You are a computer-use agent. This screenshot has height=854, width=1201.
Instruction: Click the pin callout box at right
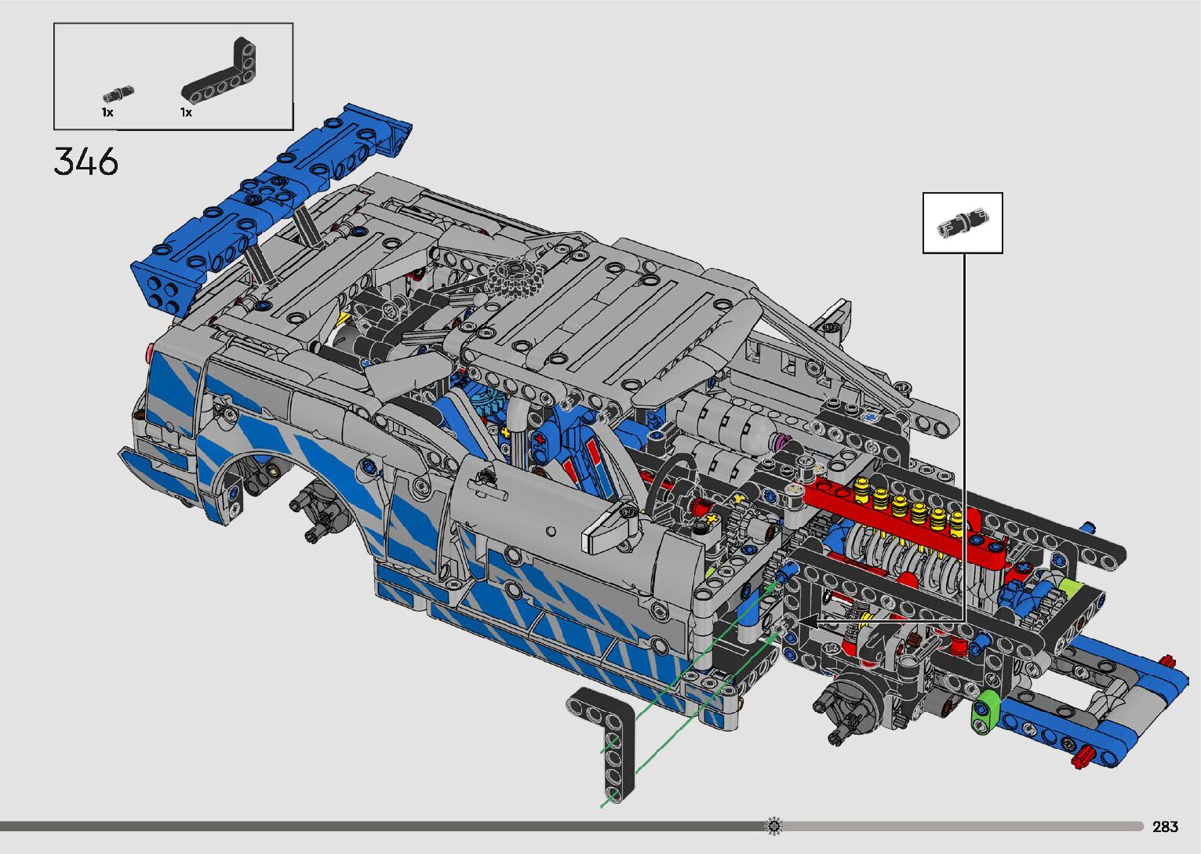pyautogui.click(x=963, y=223)
